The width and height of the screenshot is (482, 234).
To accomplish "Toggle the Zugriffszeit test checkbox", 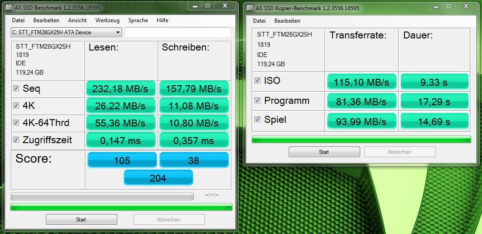I will 16,140.
